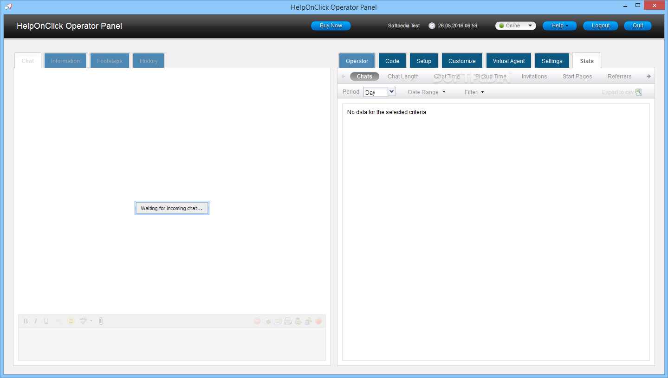668x378 pixels.
Task: View the Chat Length statistics
Action: click(403, 77)
